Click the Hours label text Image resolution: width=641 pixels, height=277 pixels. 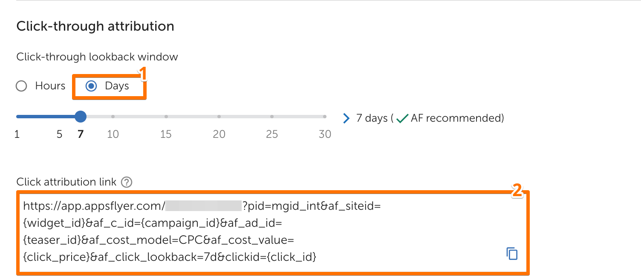click(x=50, y=86)
